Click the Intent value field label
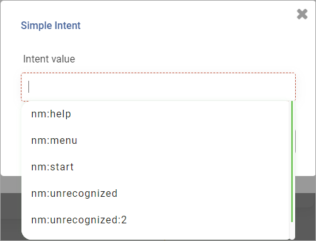Viewport: 316px width, 241px height. click(x=49, y=59)
